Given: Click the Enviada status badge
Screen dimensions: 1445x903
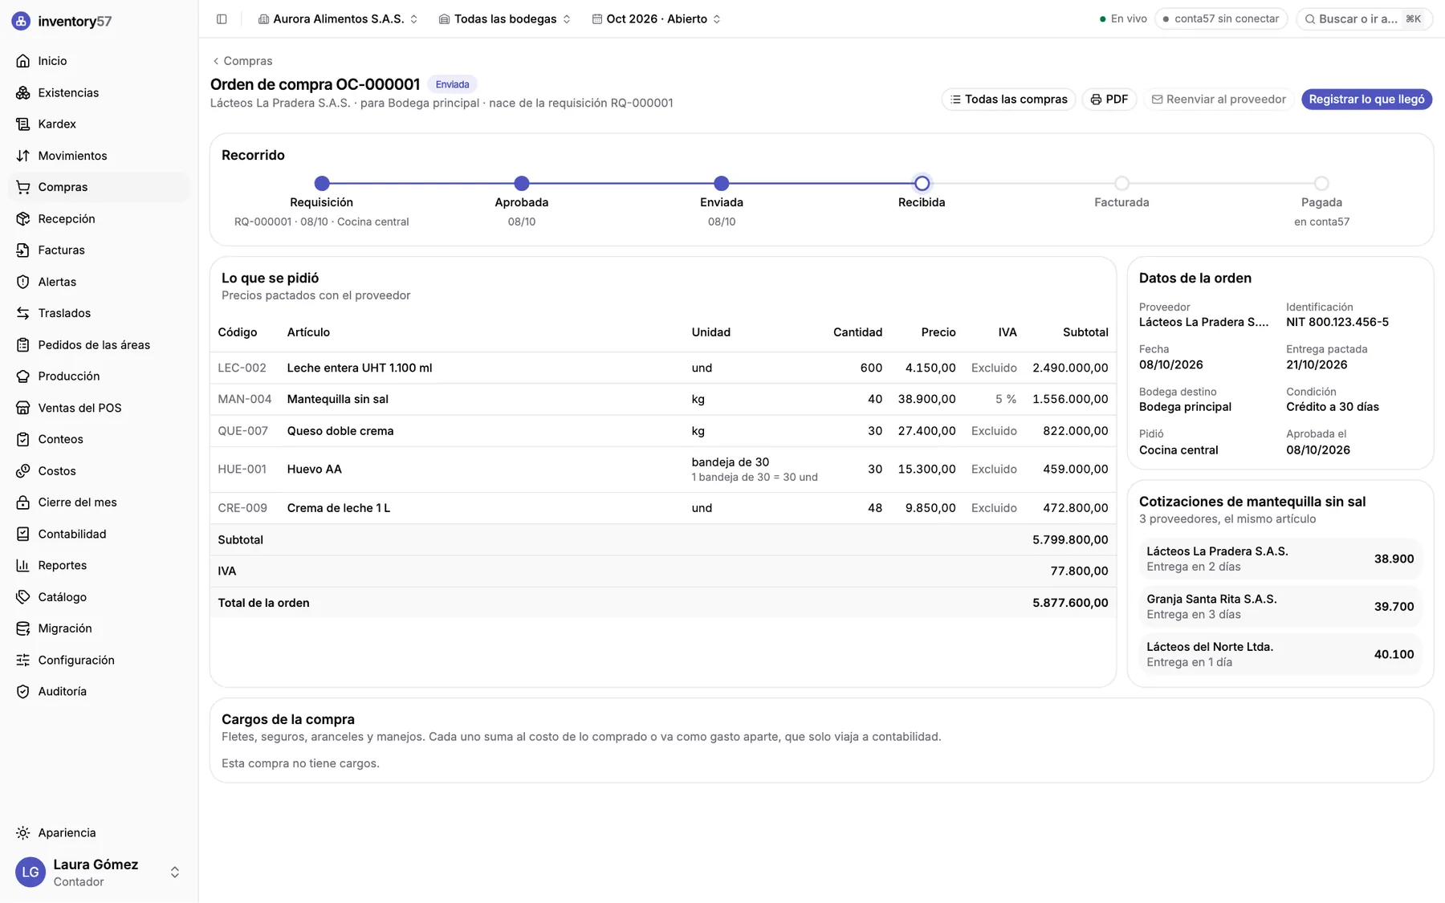Looking at the screenshot, I should (x=452, y=84).
